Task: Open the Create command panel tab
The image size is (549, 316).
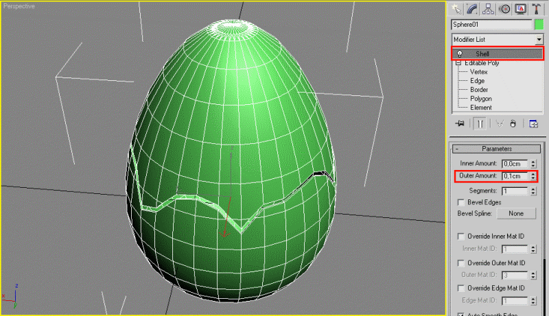Action: tap(456, 9)
